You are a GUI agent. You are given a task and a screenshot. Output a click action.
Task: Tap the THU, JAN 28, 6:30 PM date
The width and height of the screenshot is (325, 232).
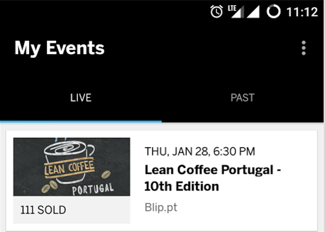click(200, 152)
